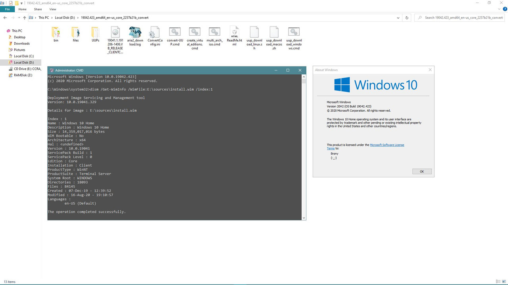Open Explorer help with question mark icon

pyautogui.click(x=504, y=9)
